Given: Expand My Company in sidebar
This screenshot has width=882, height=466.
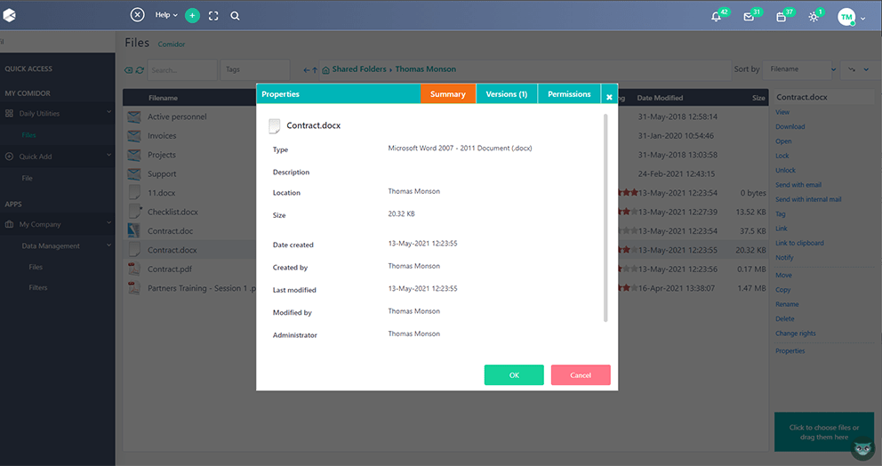Looking at the screenshot, I should (58, 224).
